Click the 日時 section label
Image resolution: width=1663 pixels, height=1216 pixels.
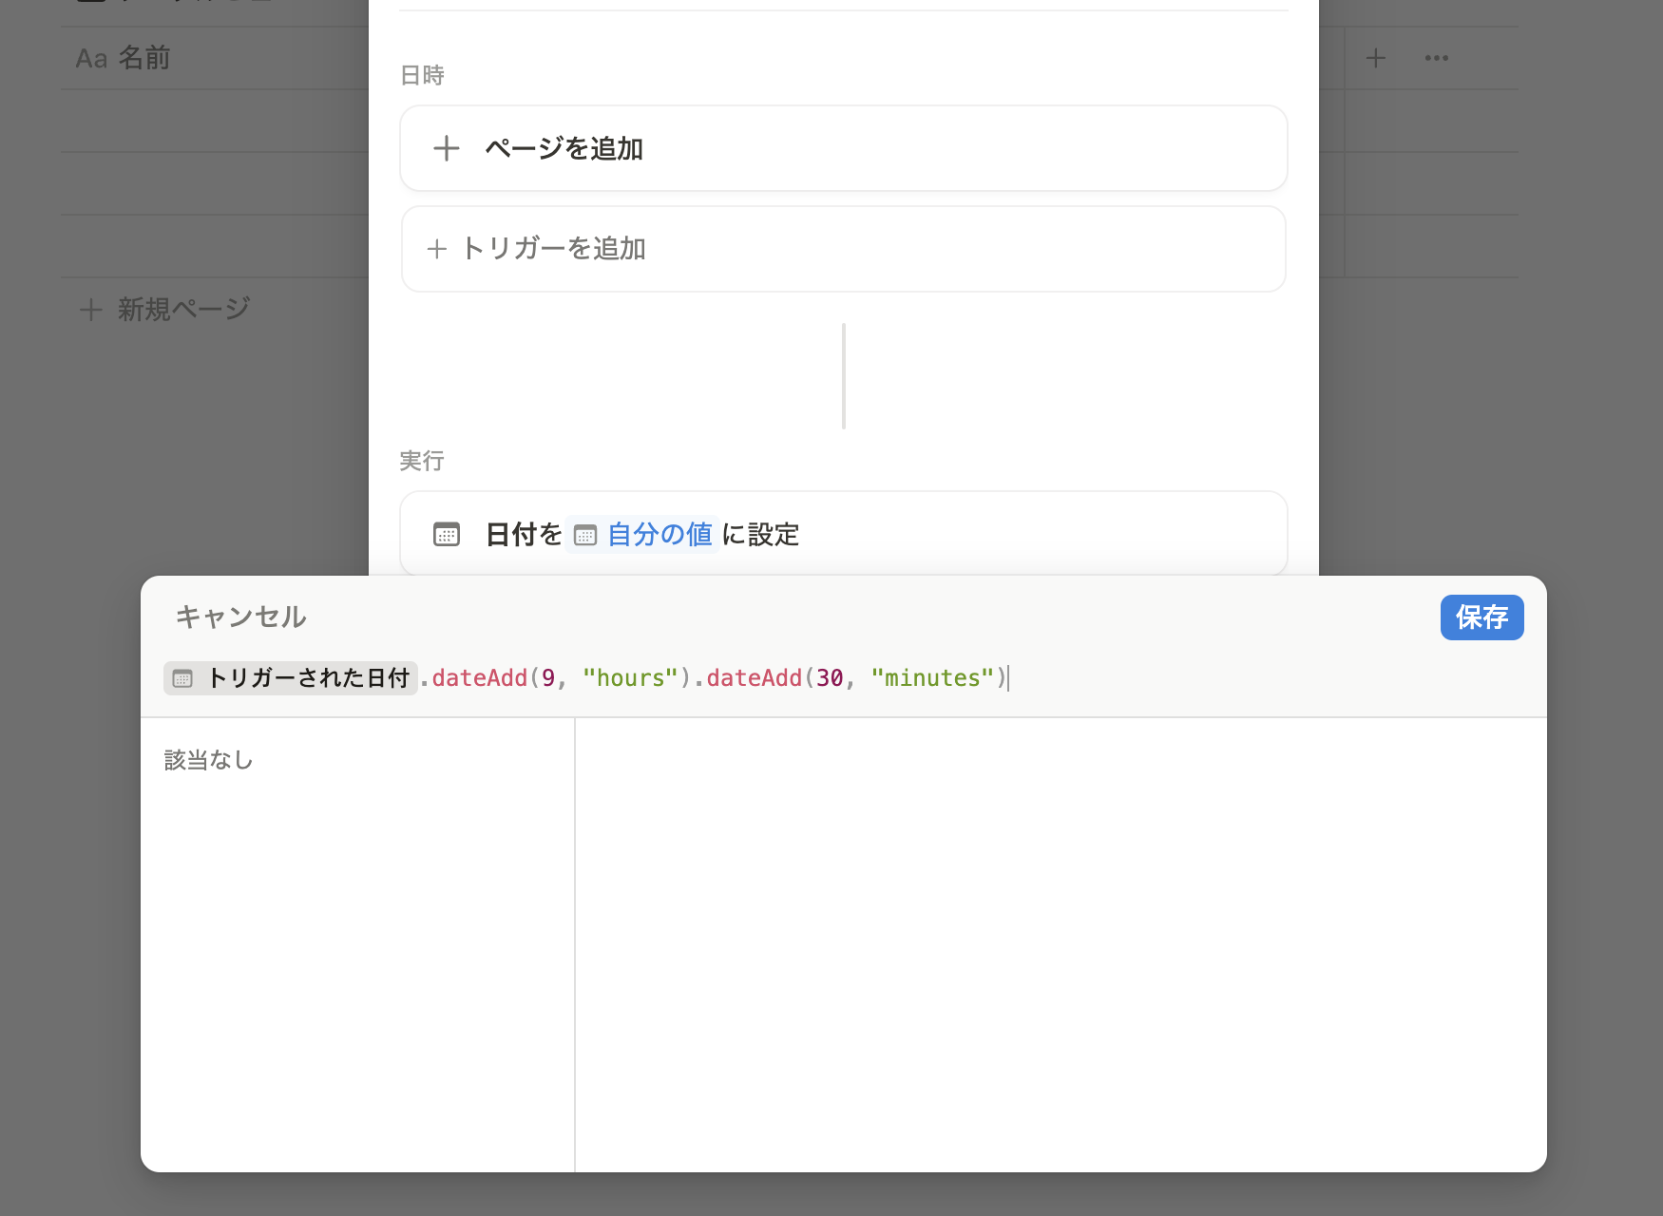(422, 75)
